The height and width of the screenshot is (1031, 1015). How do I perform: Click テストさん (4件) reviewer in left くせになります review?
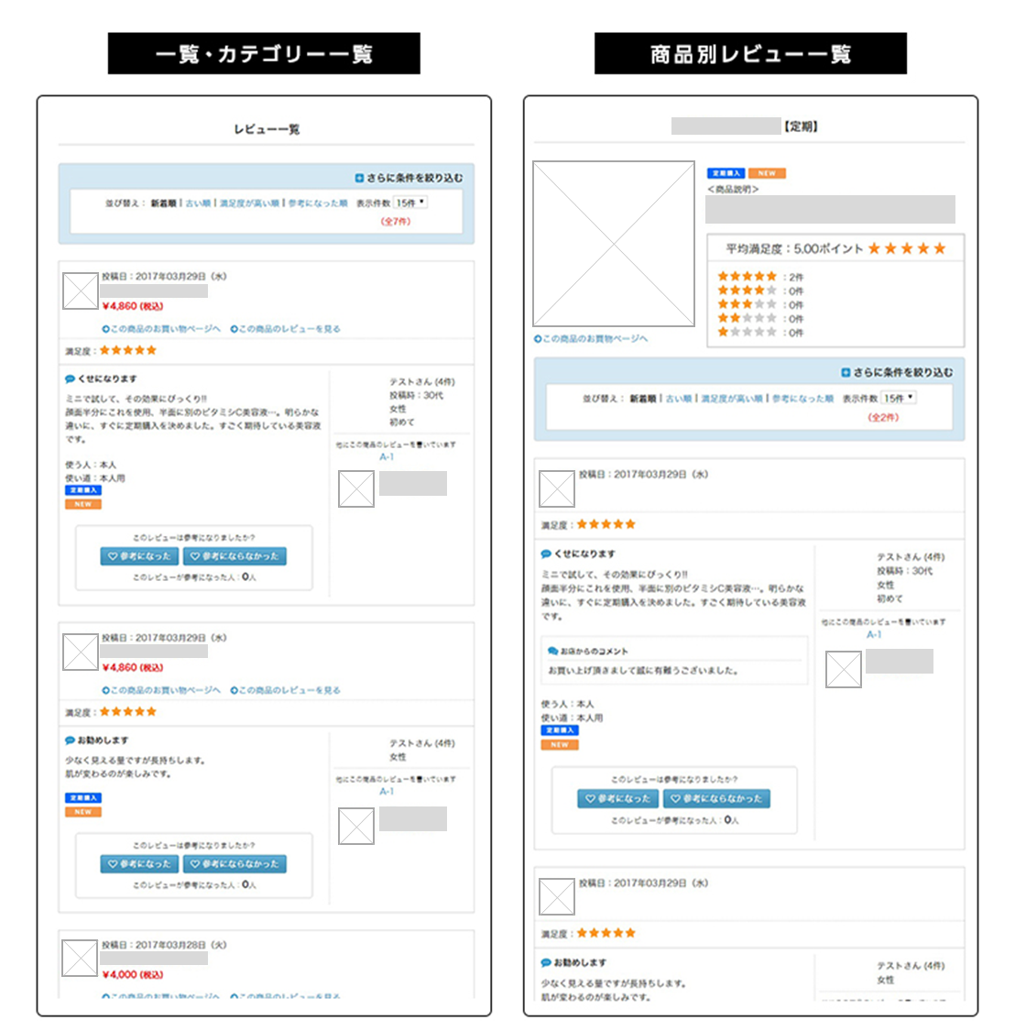pos(422,382)
